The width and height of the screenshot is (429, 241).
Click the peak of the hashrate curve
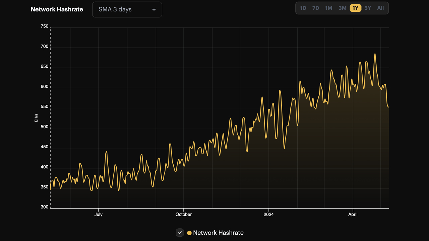pyautogui.click(x=375, y=54)
